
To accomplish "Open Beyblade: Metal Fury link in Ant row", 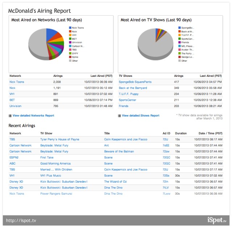I will [x=54, y=145].
